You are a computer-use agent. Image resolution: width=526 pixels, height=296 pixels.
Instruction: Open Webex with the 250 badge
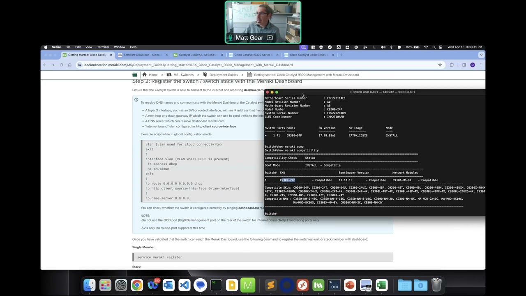coord(153,285)
